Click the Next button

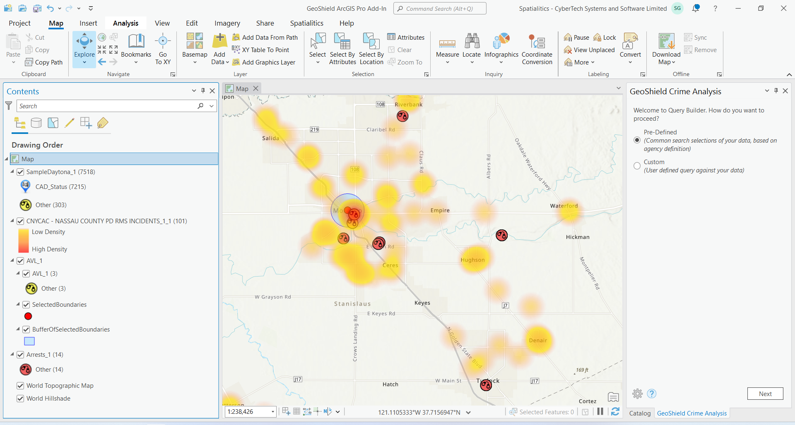(x=765, y=394)
